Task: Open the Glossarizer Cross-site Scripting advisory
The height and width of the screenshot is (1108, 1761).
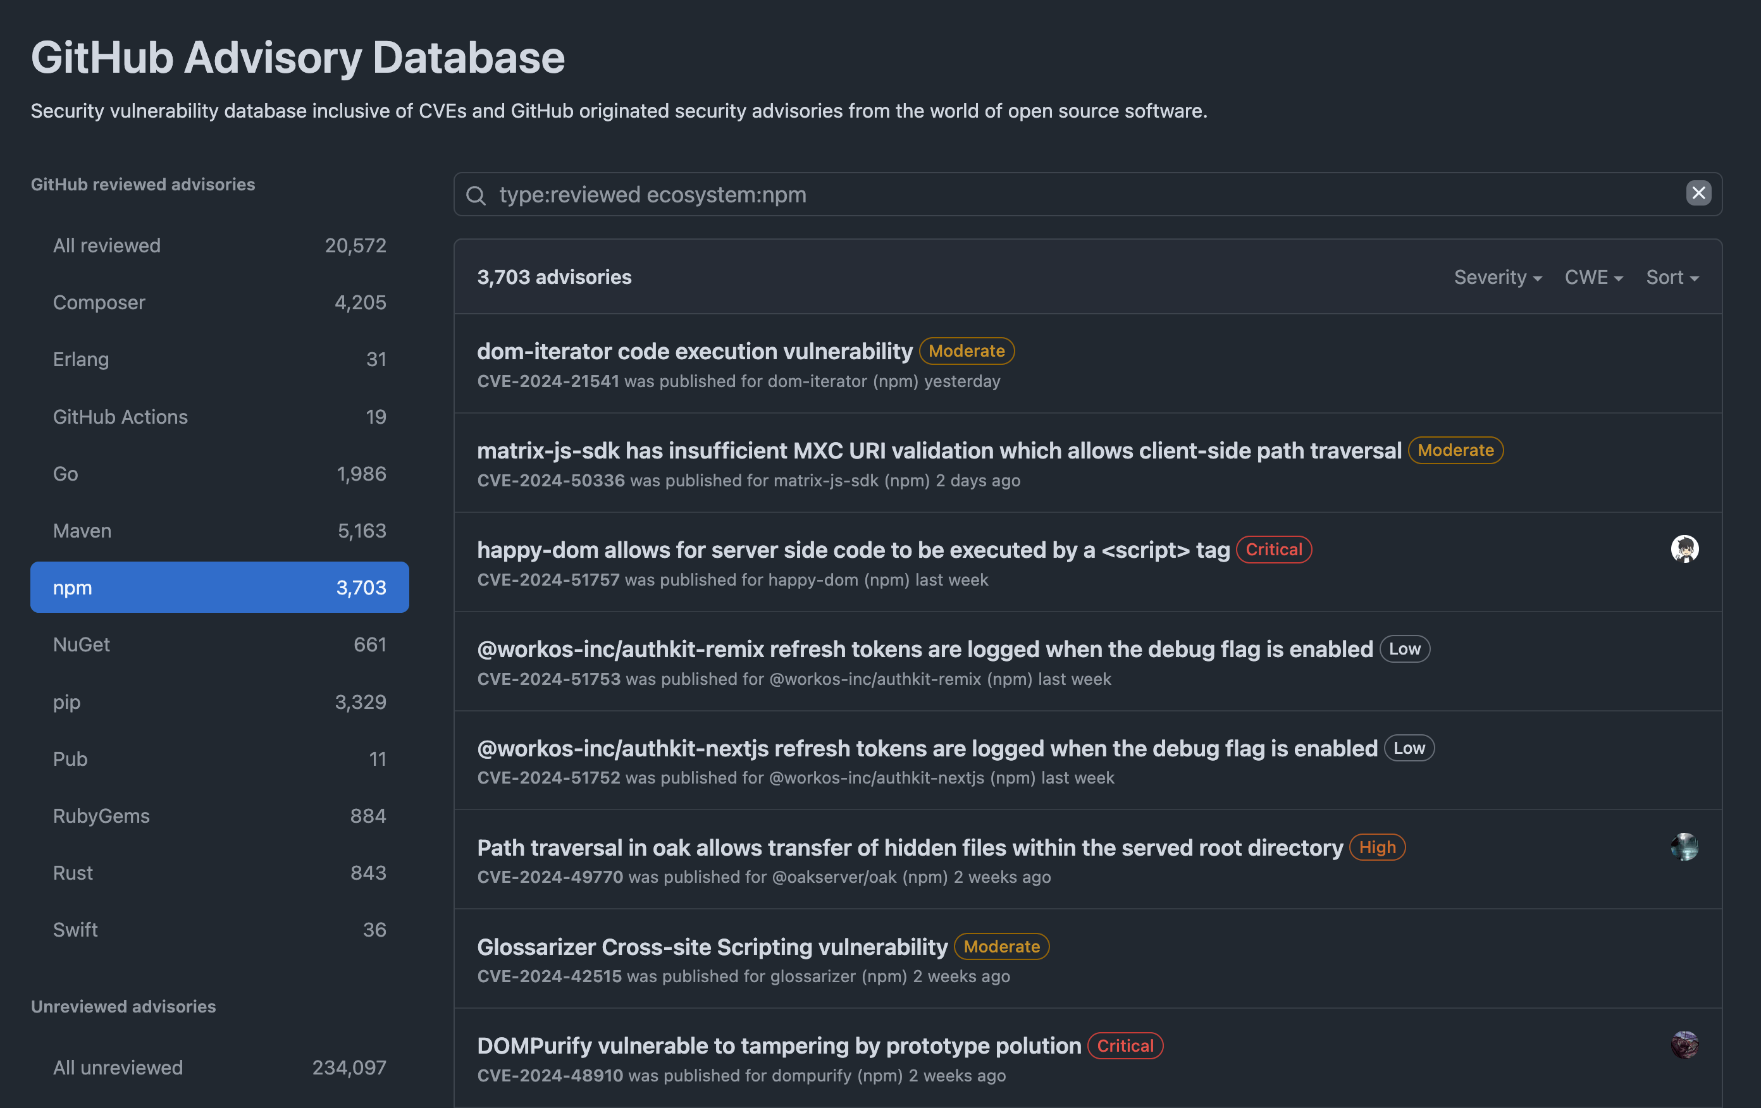Action: pyautogui.click(x=712, y=946)
